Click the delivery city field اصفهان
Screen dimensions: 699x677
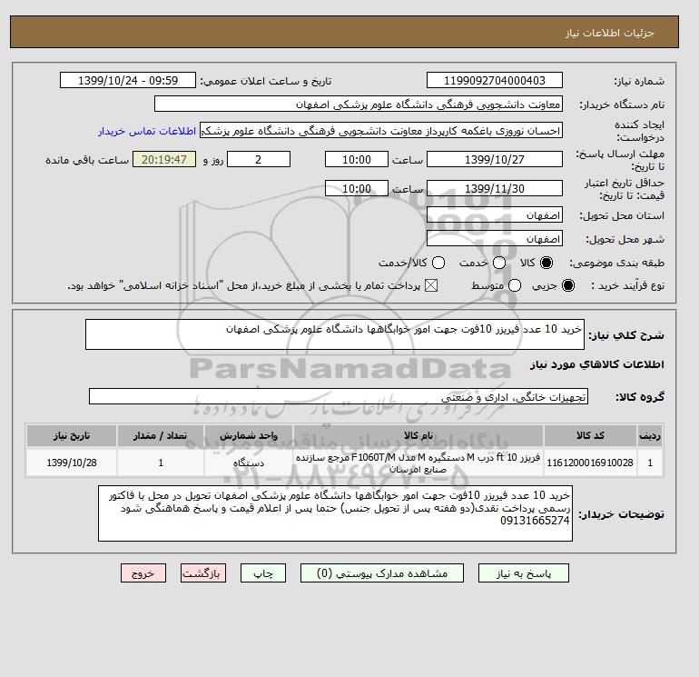(x=495, y=239)
